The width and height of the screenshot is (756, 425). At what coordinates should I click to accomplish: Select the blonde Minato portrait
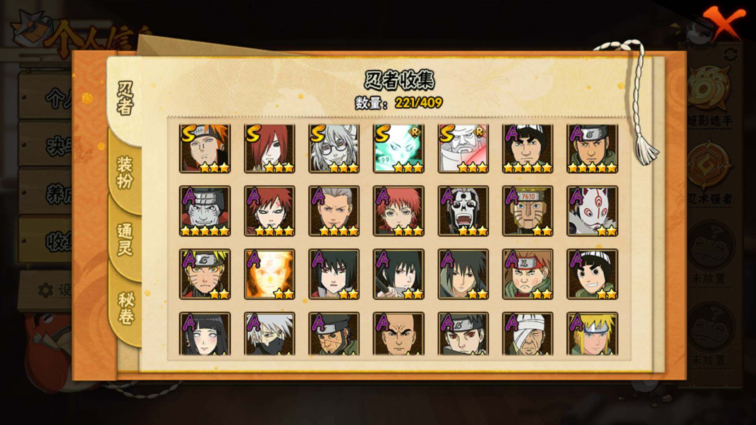point(592,334)
